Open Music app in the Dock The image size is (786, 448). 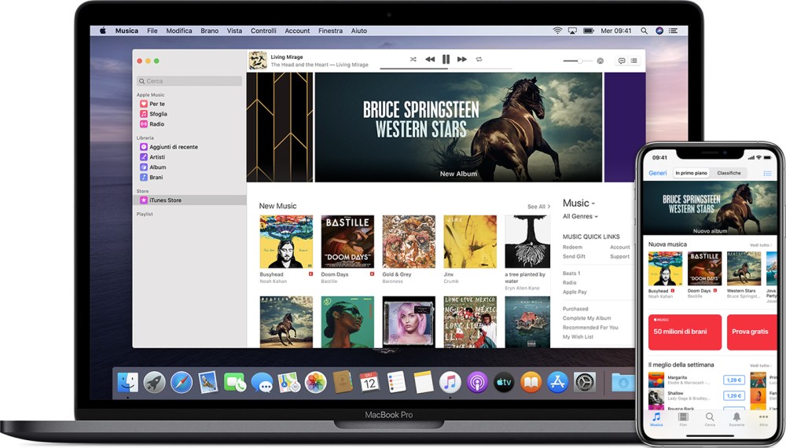tap(450, 382)
